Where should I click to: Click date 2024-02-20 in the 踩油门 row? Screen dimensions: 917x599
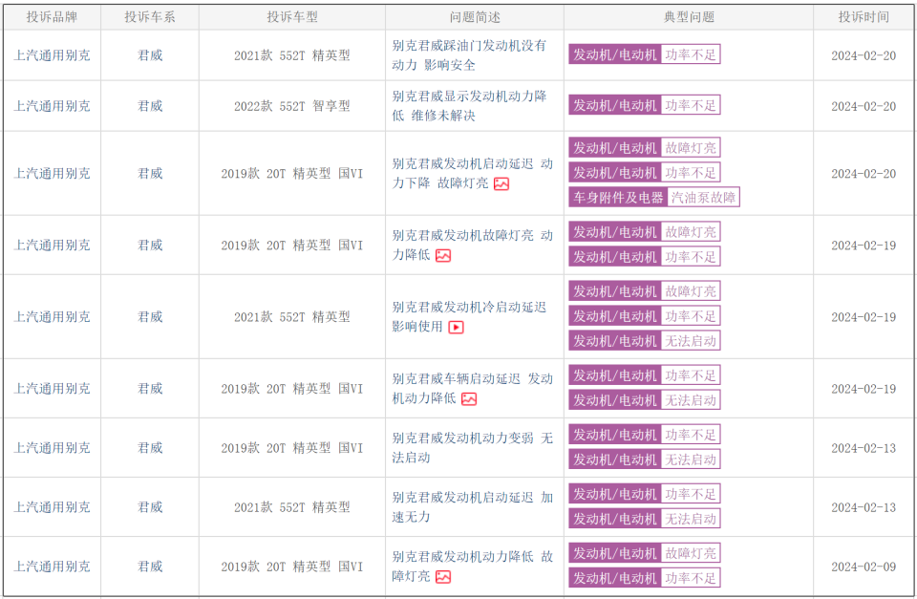coord(864,55)
